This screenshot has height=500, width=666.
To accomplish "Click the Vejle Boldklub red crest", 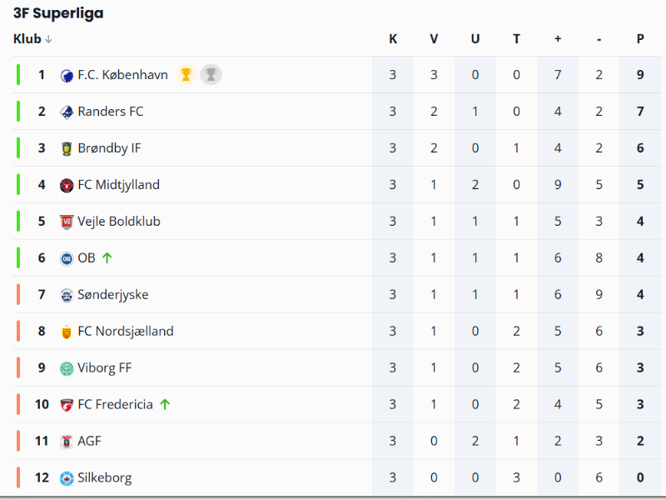I will pyautogui.click(x=67, y=222).
